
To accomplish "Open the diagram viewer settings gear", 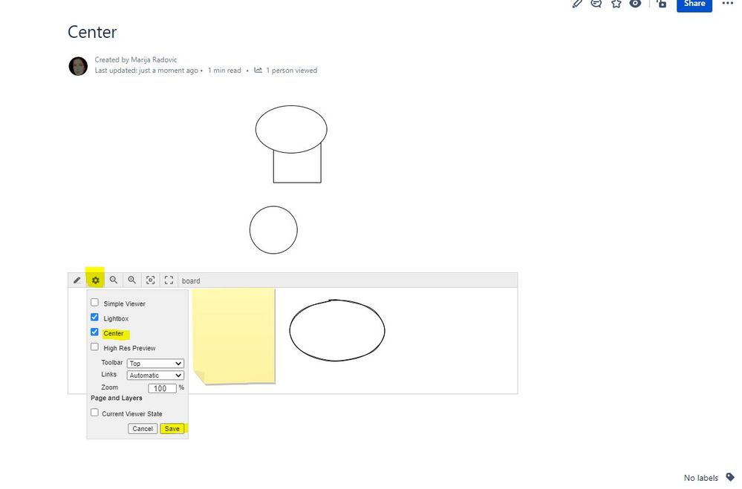I will (96, 280).
